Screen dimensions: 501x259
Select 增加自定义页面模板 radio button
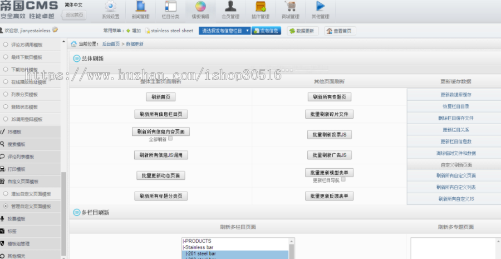[6, 194]
